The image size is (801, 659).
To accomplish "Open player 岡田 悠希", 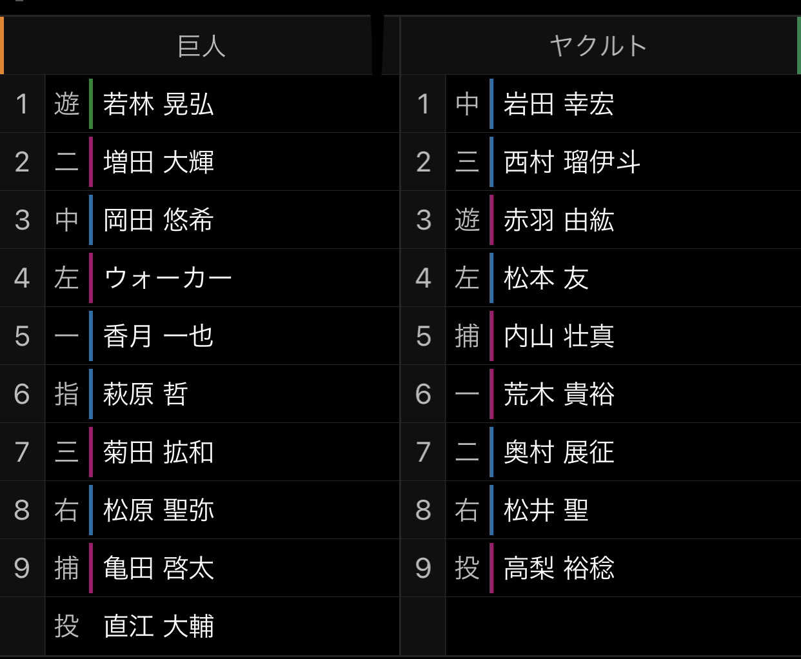I will tap(158, 220).
